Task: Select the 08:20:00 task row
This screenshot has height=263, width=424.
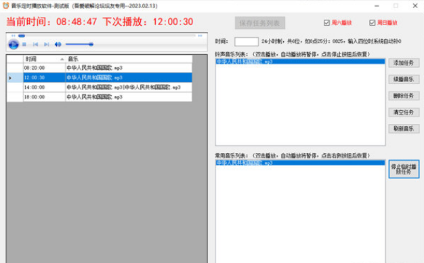Action: point(100,68)
